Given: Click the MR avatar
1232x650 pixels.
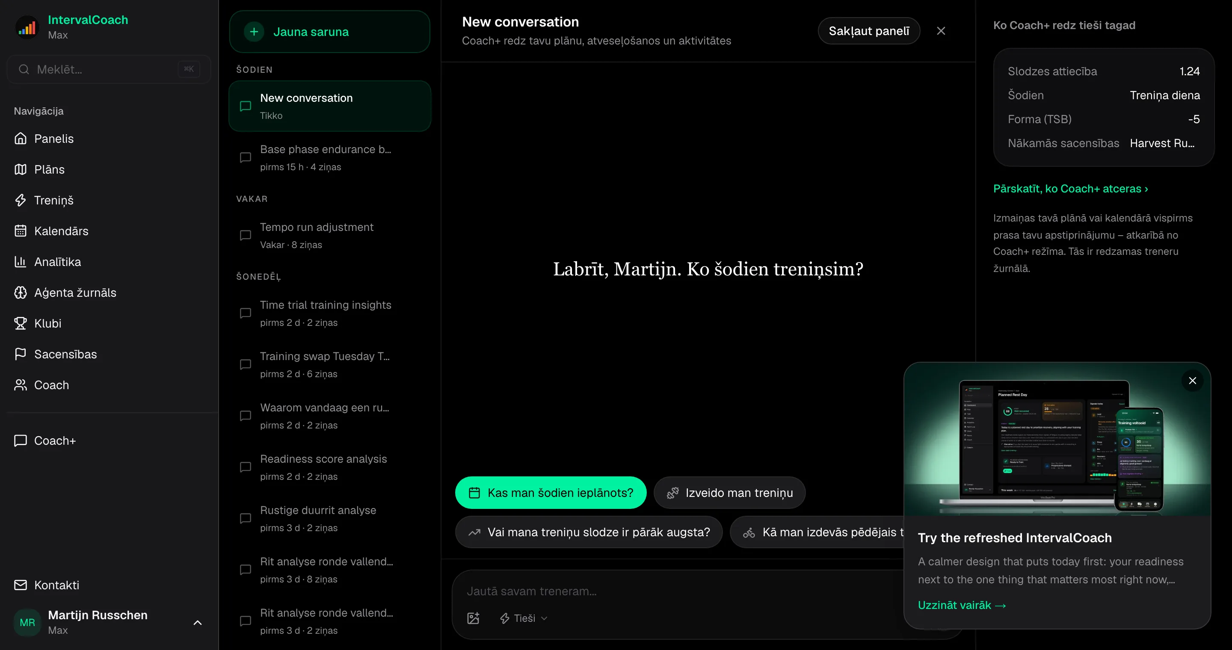Looking at the screenshot, I should (27, 622).
